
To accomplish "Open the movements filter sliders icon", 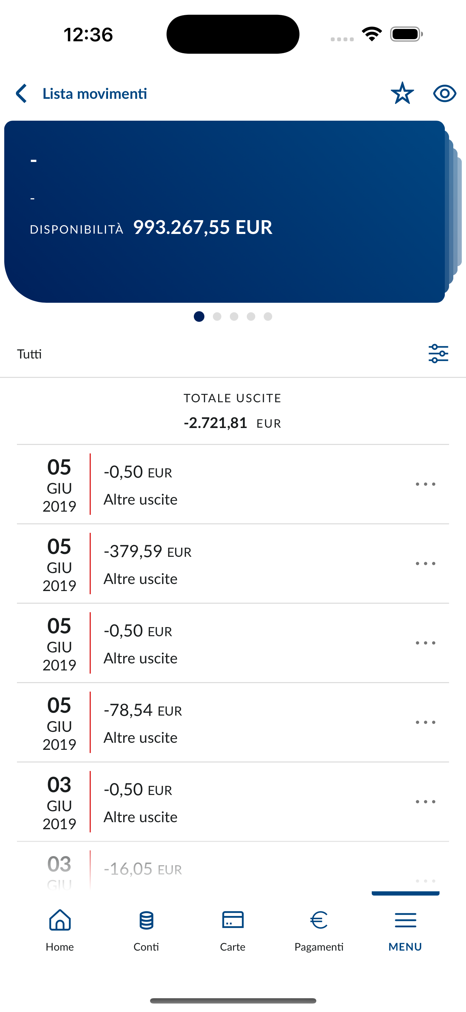I will [x=438, y=353].
